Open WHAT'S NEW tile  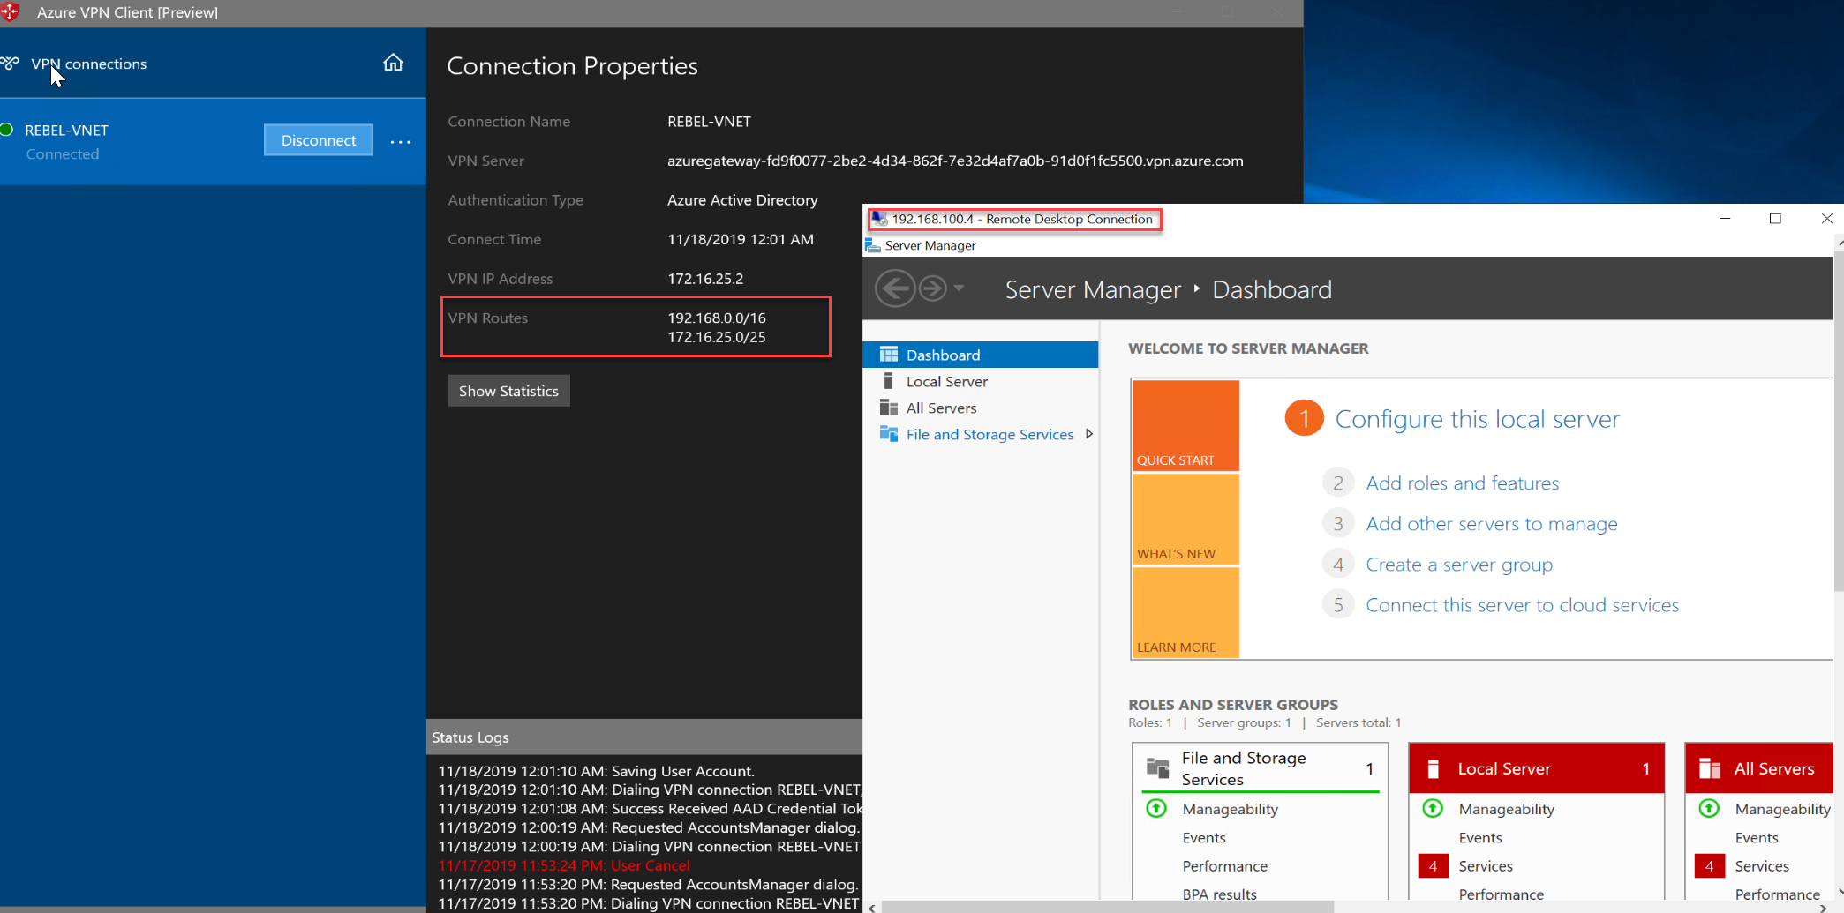click(1185, 519)
